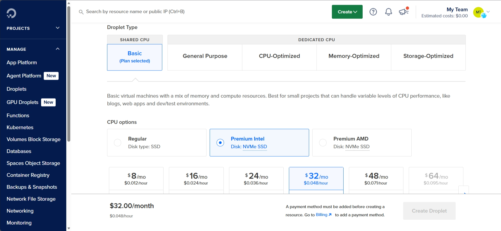Select the Regular CPU radio option

117,143
